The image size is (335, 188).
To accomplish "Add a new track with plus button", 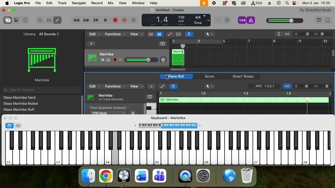I will pyautogui.click(x=91, y=44).
